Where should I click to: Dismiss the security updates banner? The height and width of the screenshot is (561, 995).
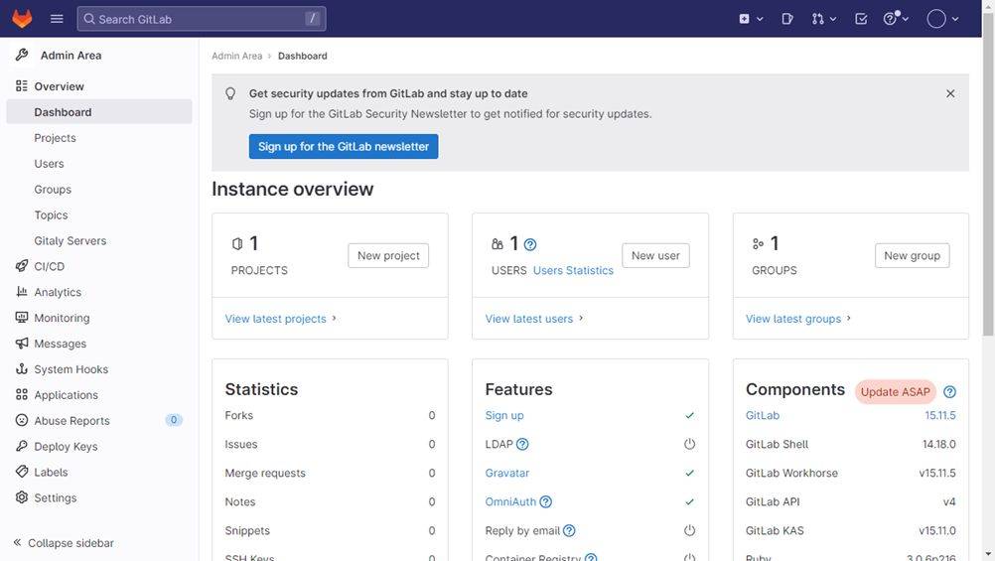(950, 93)
